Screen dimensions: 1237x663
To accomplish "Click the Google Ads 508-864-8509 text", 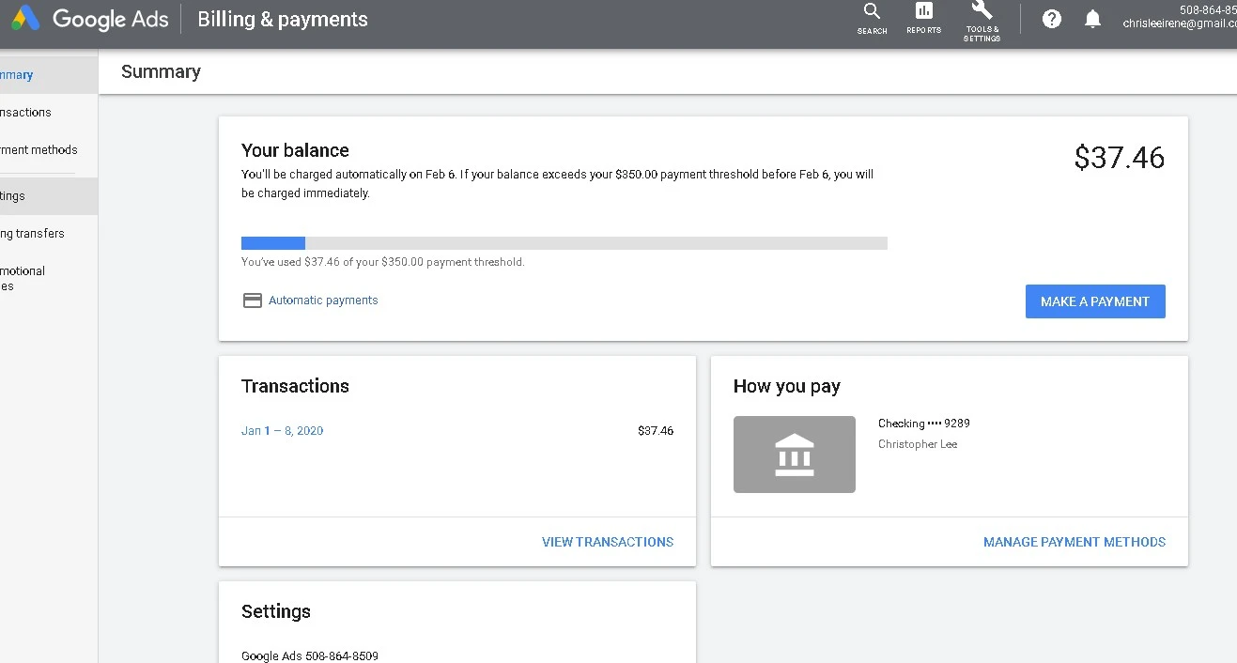I will point(310,656).
